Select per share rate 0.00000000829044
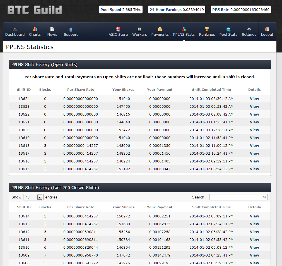The width and height of the screenshot is (282, 266). point(81,248)
